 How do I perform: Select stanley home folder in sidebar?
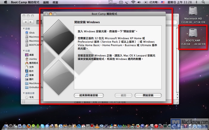pos(33,59)
